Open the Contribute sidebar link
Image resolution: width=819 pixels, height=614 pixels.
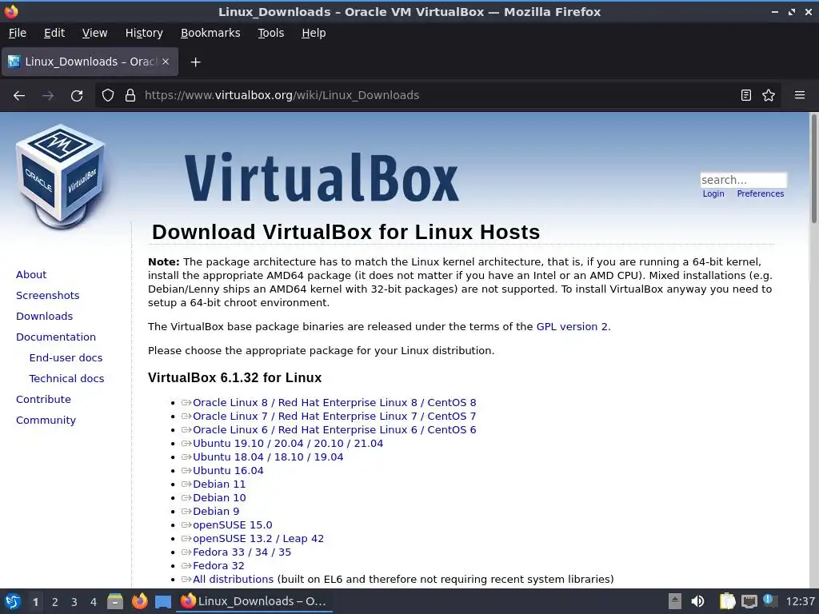pos(43,400)
